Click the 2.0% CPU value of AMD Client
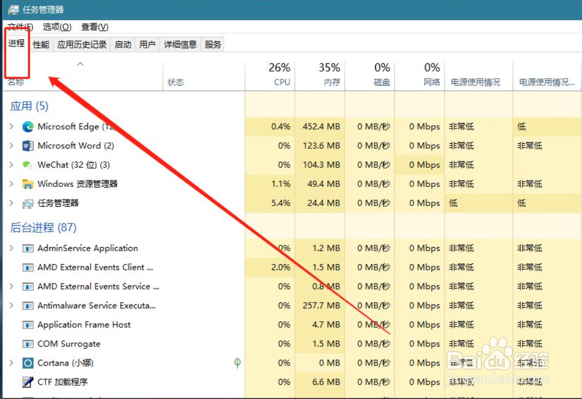Screen dimensions: 582x399 [x=281, y=267]
